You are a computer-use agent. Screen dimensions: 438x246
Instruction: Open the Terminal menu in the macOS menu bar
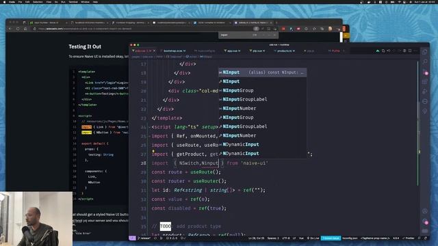pyautogui.click(x=73, y=1)
